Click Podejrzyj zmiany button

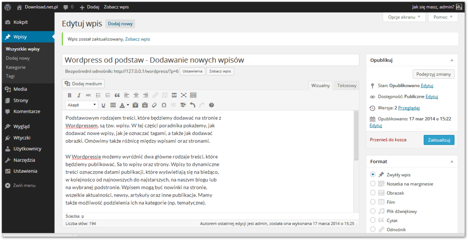click(434, 74)
